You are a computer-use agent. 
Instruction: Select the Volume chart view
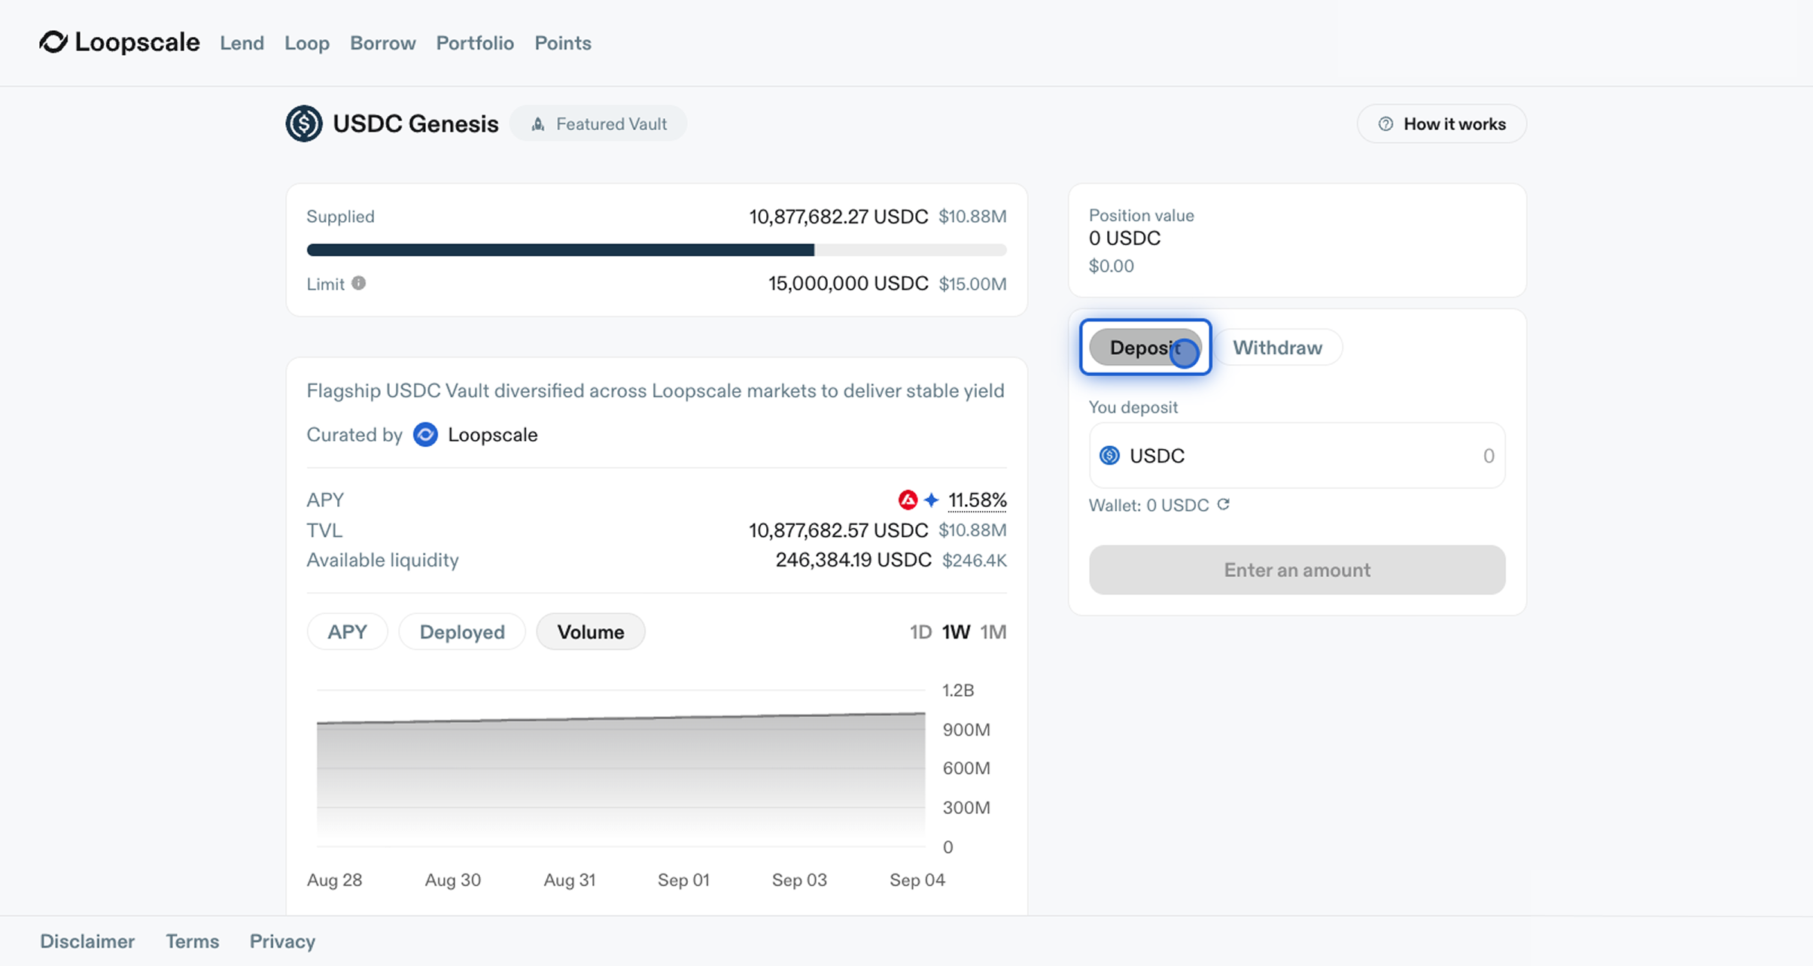pyautogui.click(x=590, y=631)
